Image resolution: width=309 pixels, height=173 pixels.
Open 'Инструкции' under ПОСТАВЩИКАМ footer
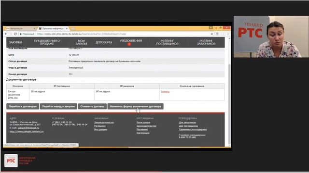[x=143, y=133]
